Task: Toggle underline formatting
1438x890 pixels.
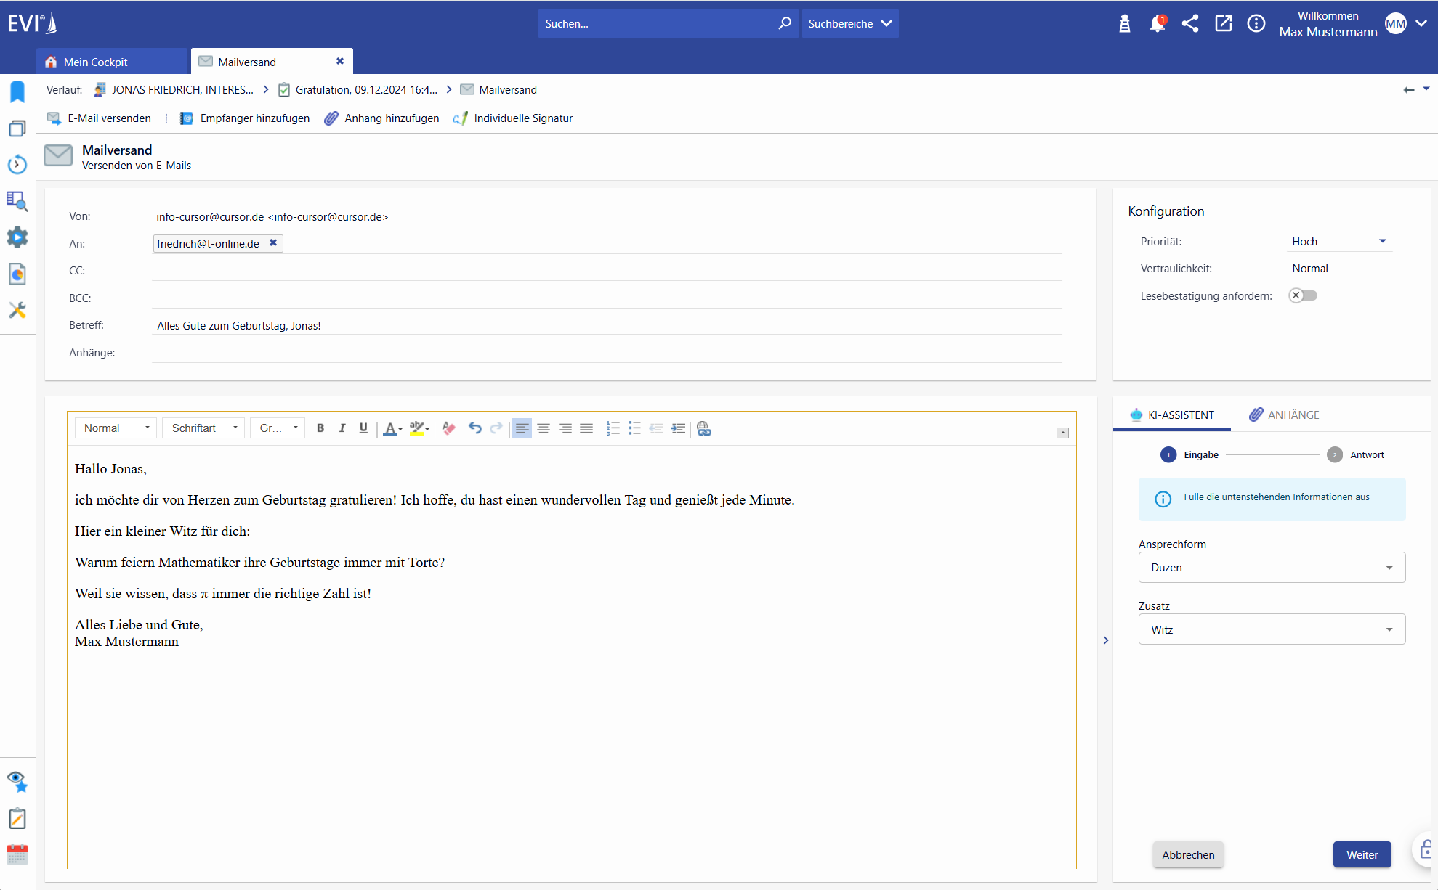Action: tap(363, 428)
